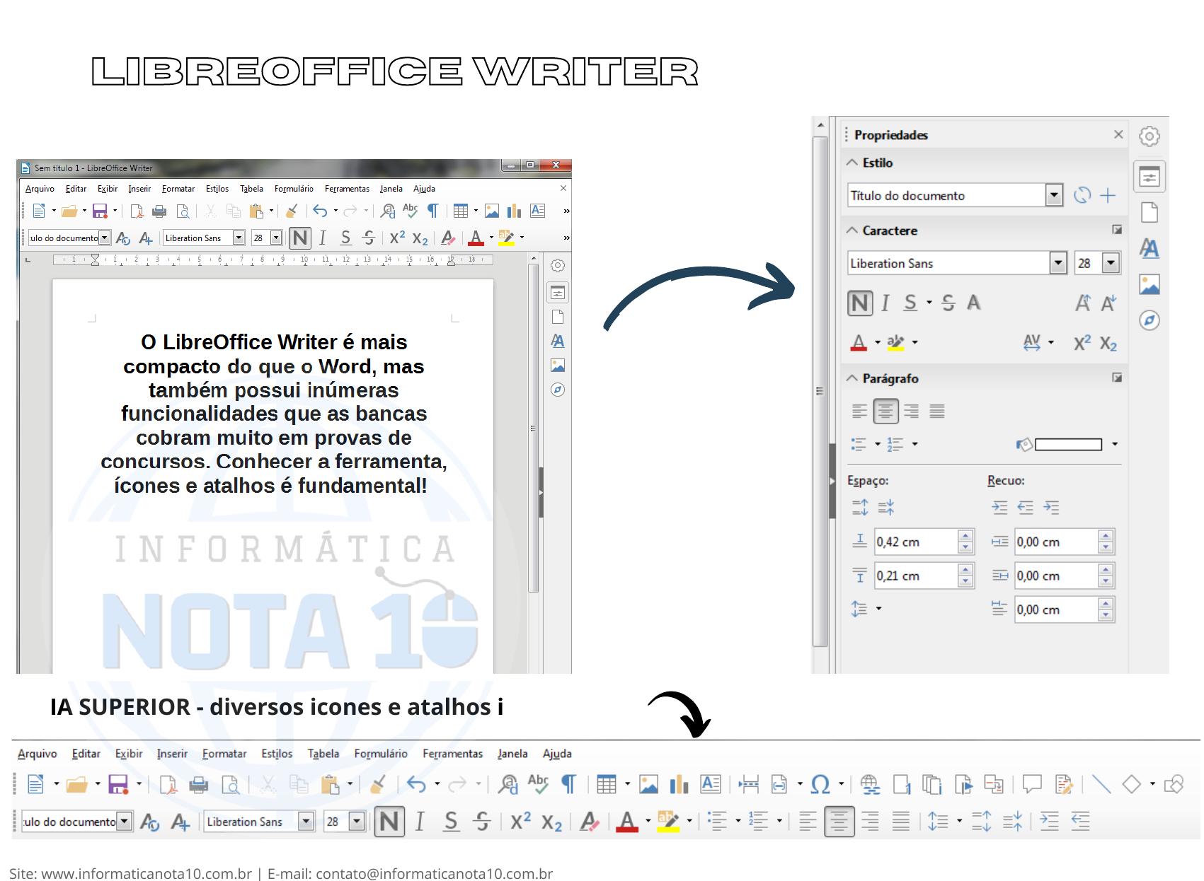Image resolution: width=1204 pixels, height=881 pixels.
Task: Open the font size 28 dropdown in Propriedades
Action: click(1111, 263)
